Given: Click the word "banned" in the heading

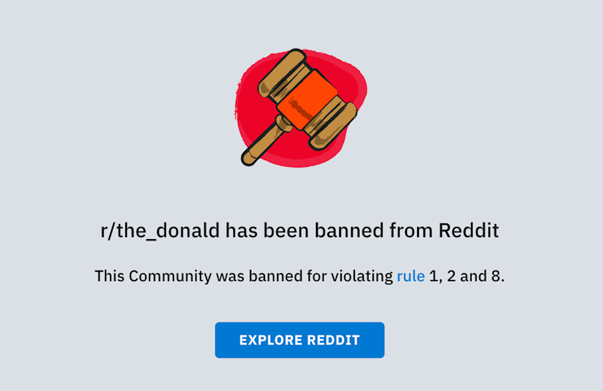Looking at the screenshot, I should click(x=349, y=230).
